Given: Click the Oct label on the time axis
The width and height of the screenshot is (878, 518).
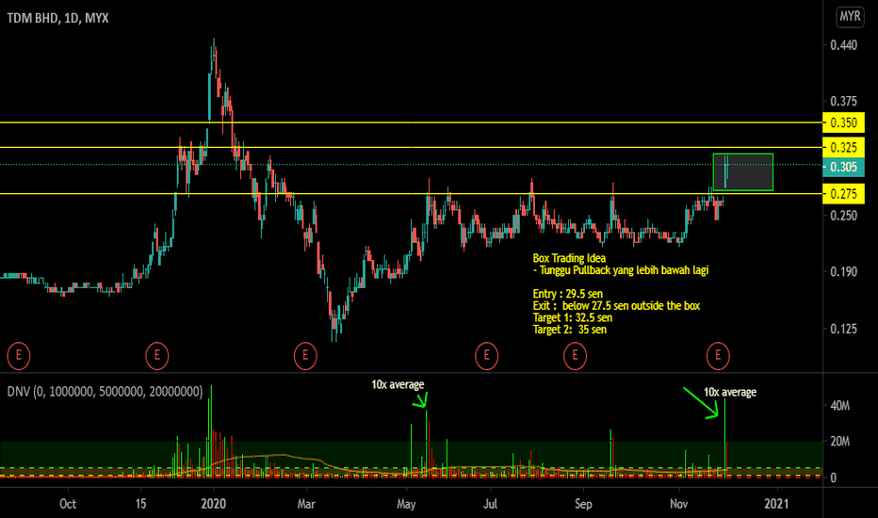Looking at the screenshot, I should pos(68,504).
